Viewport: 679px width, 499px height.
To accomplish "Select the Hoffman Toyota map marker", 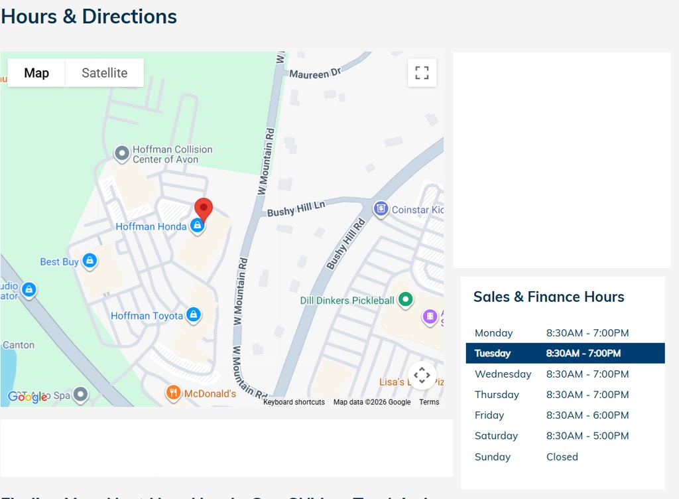I will coord(193,315).
